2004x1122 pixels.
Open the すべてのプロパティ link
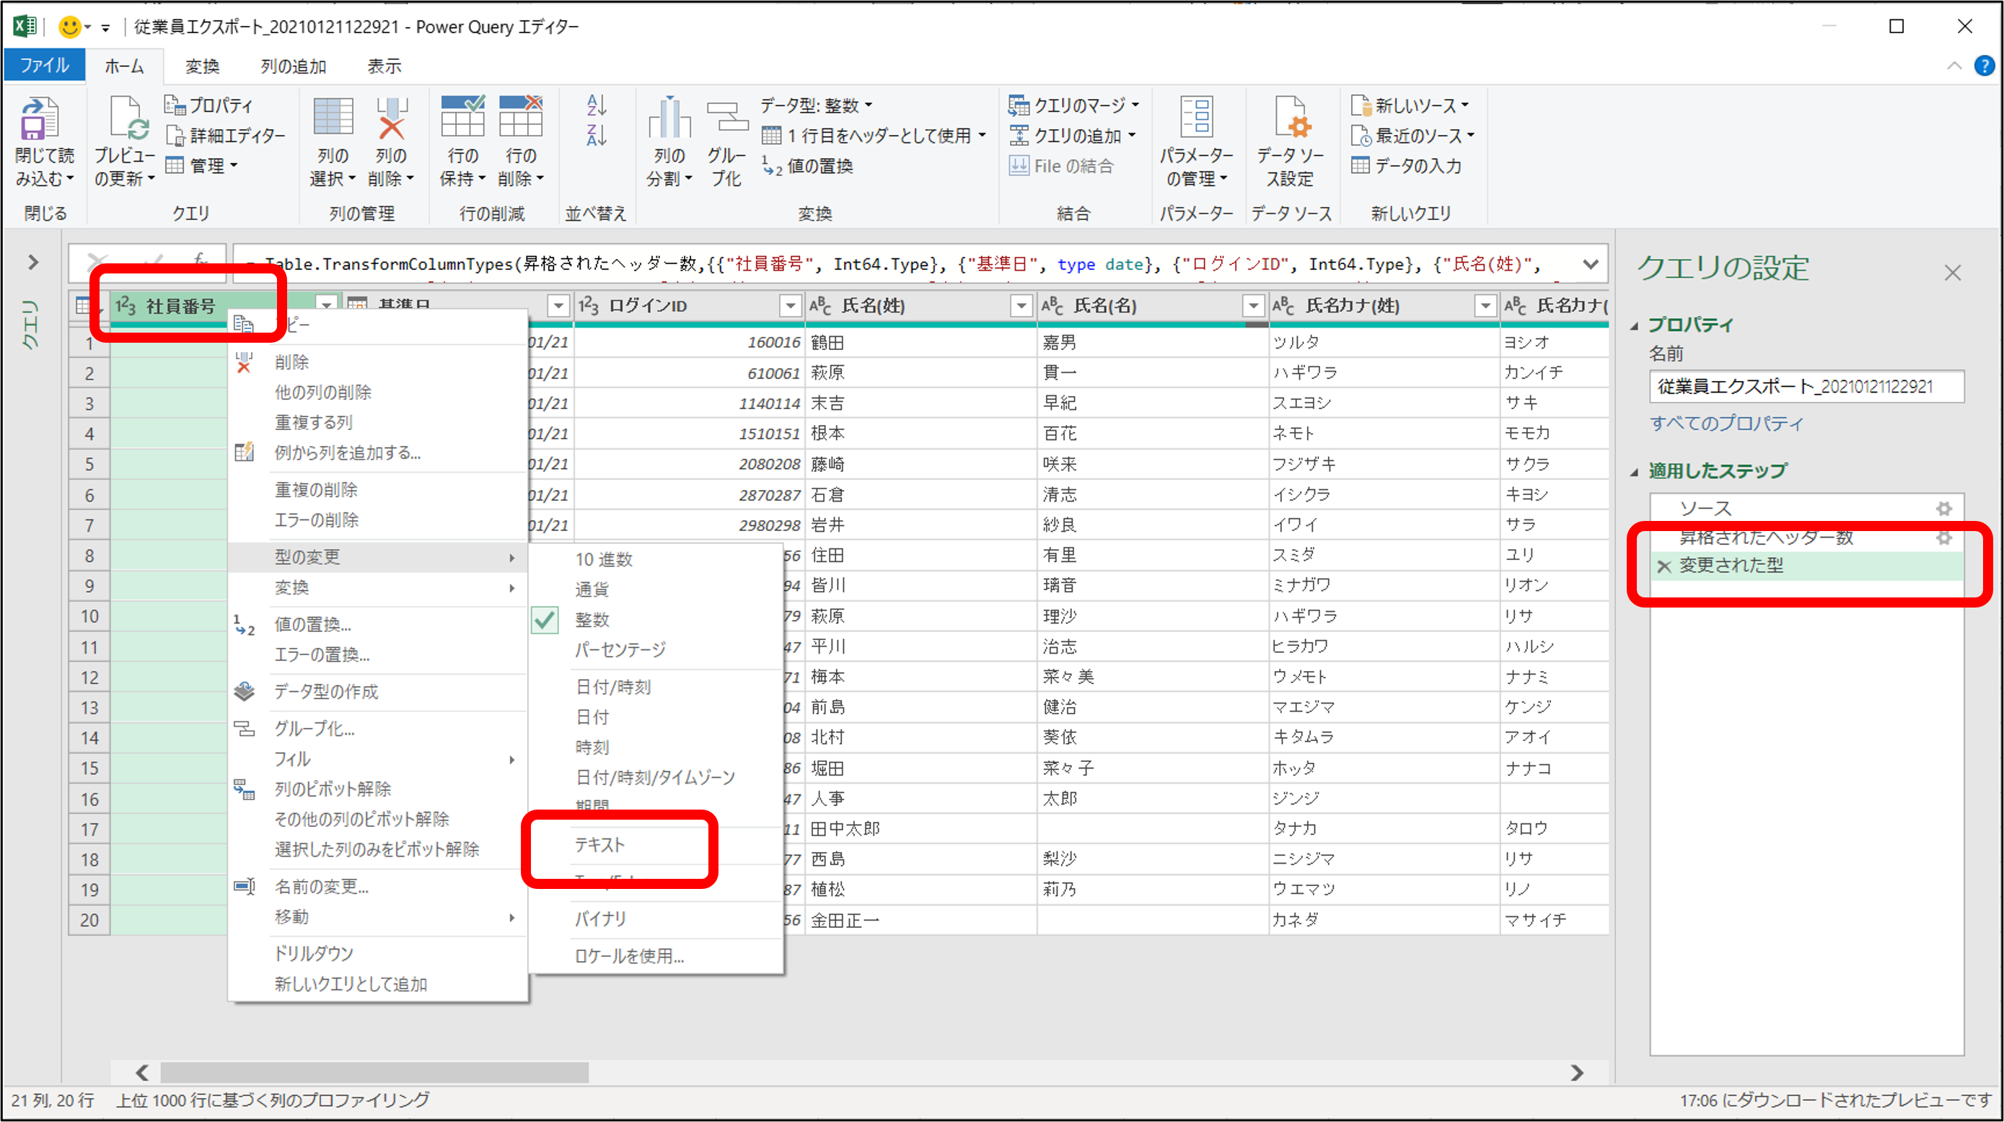pos(1726,424)
